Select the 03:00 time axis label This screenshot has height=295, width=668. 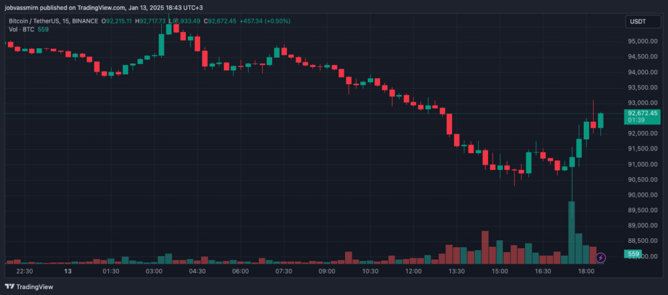click(154, 271)
